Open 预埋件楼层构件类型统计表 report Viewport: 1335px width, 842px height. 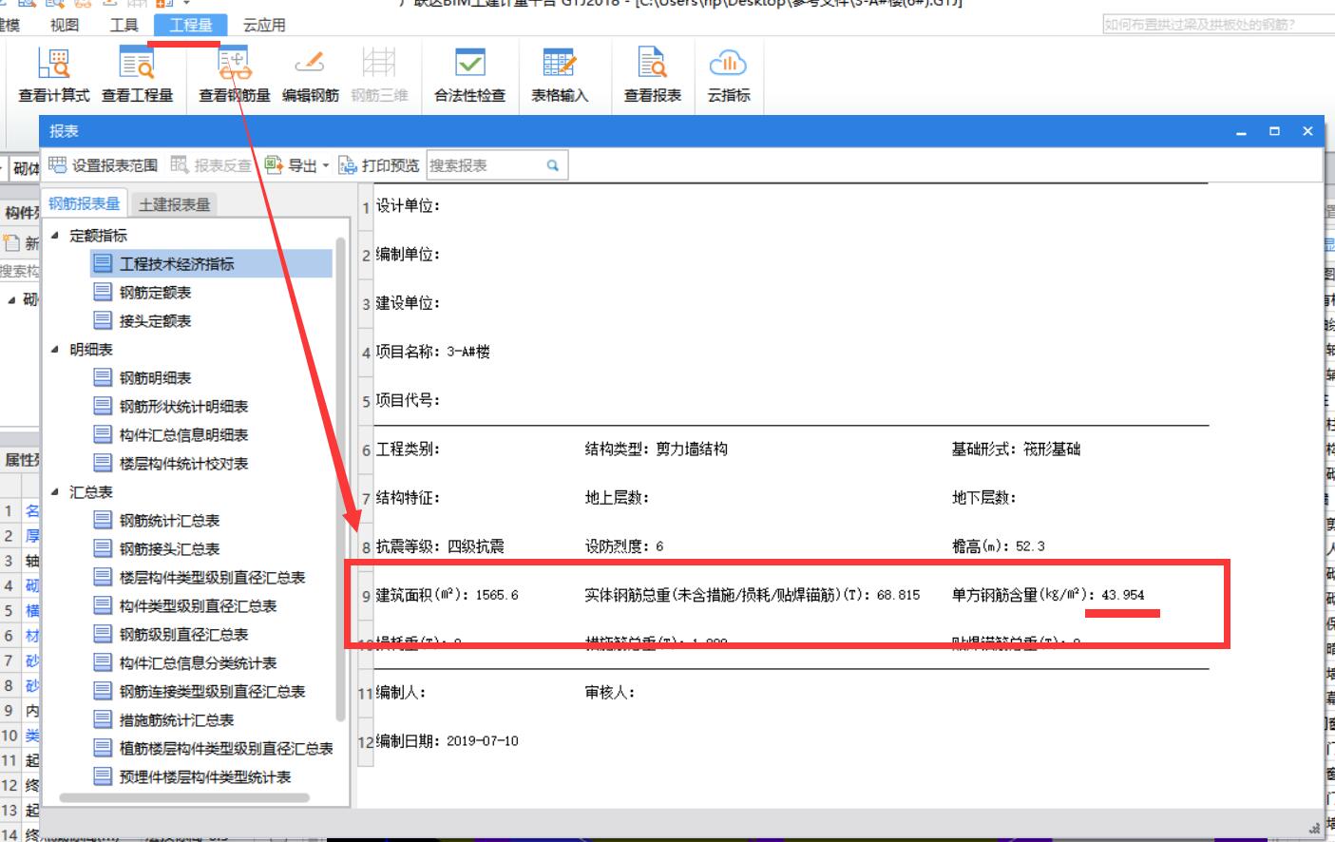(x=192, y=776)
